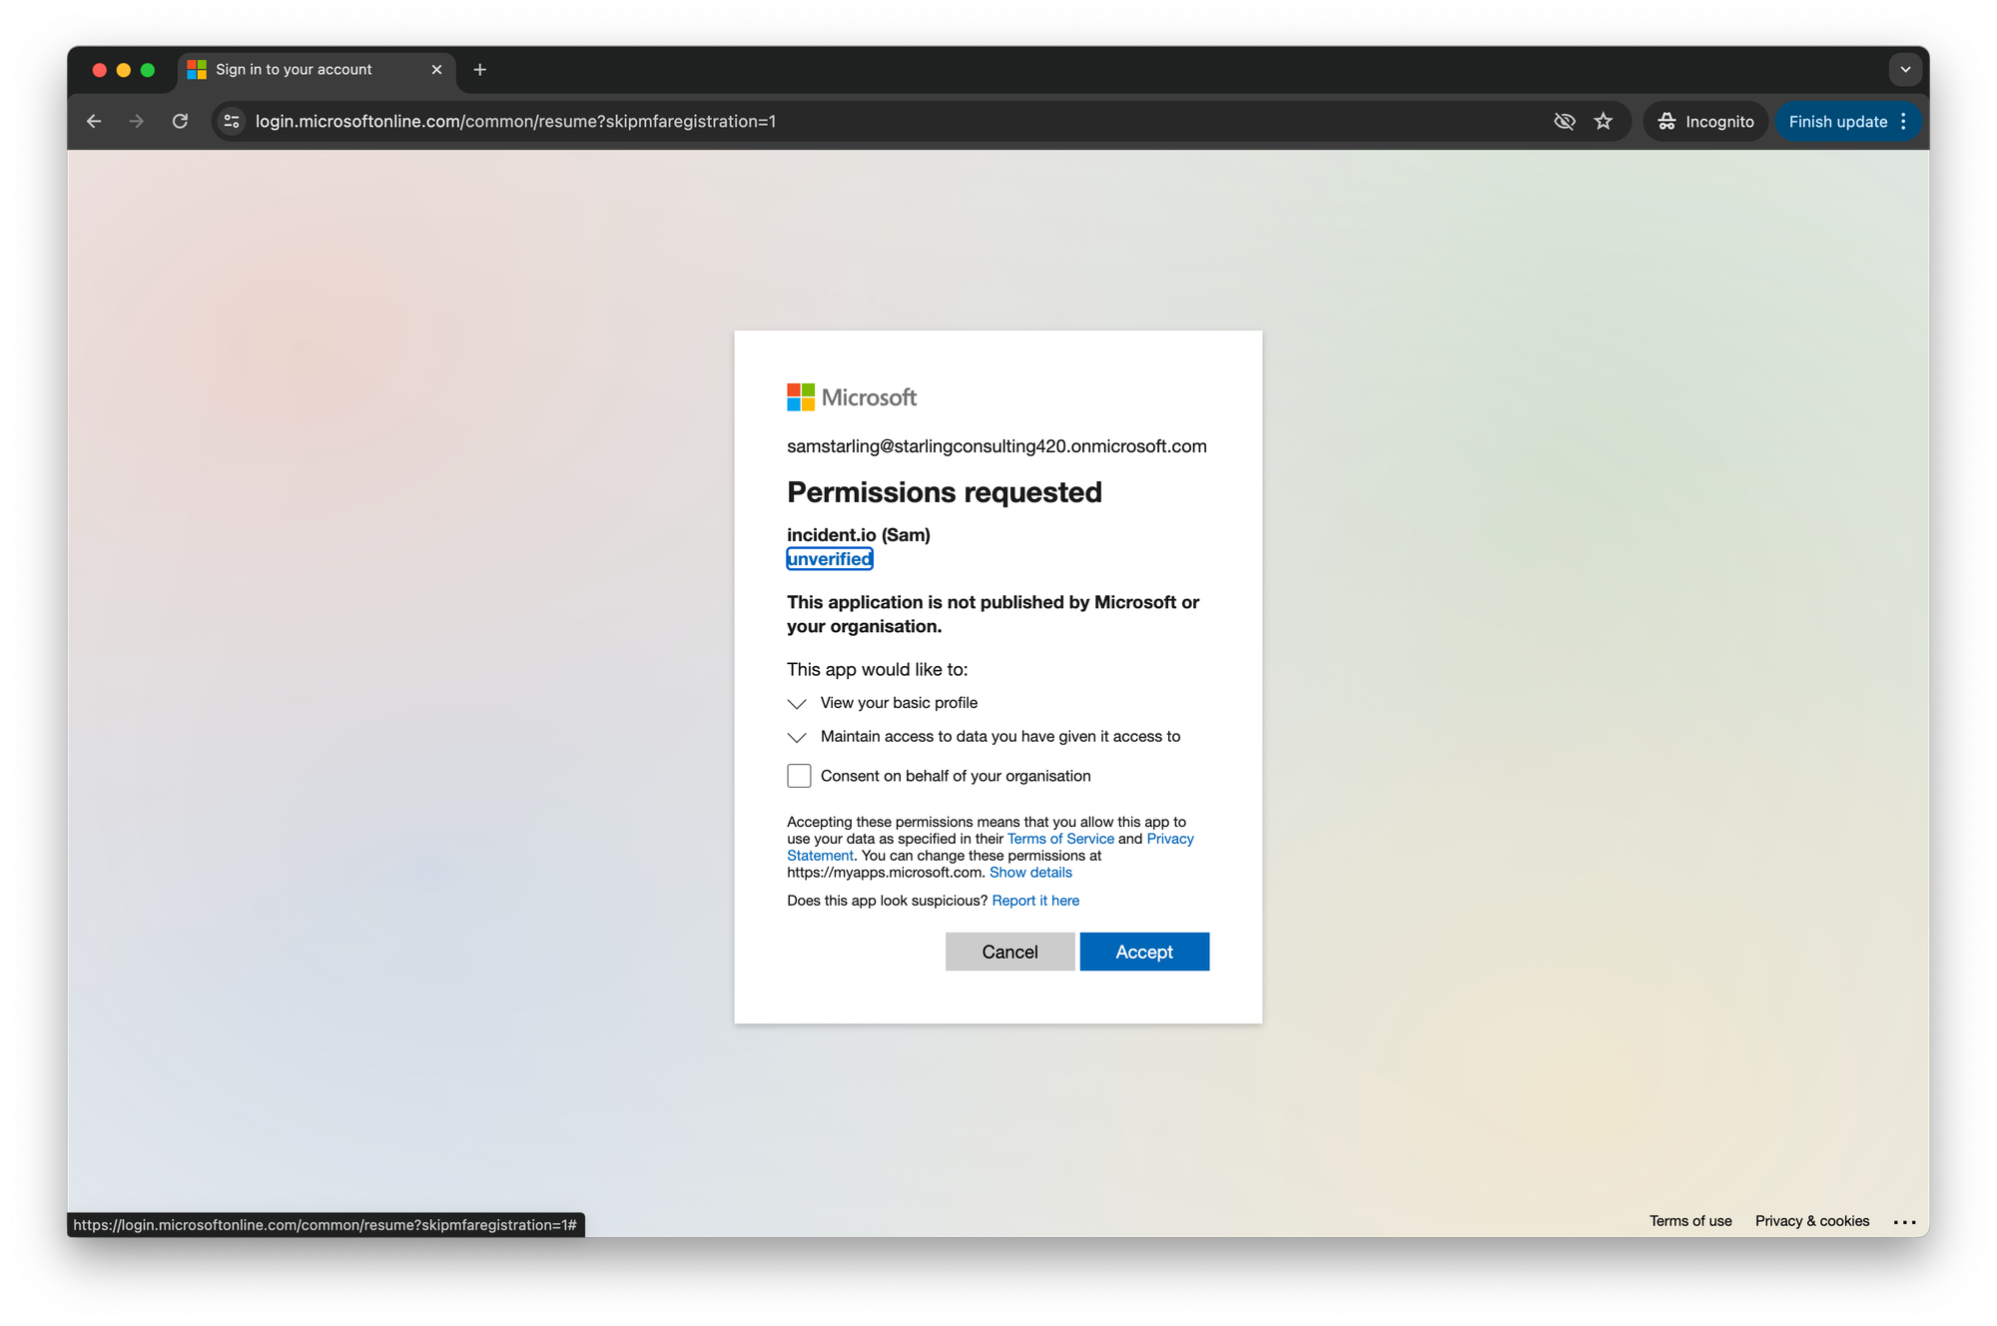1997x1326 pixels.
Task: Click the reload page icon
Action: coord(180,121)
